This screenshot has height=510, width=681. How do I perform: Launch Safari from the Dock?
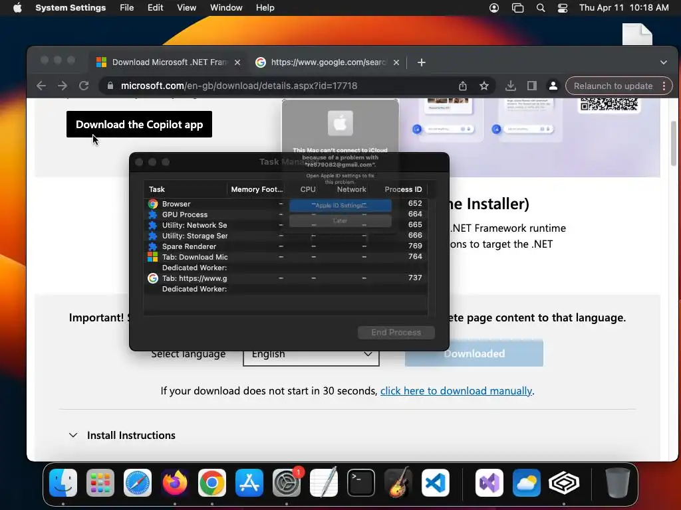[x=138, y=483]
